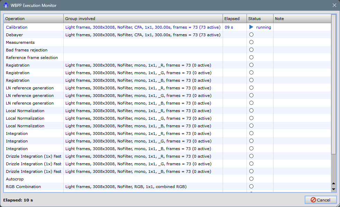Click the scroll down arrow of the list
This screenshot has width=340, height=207.
[x=334, y=189]
